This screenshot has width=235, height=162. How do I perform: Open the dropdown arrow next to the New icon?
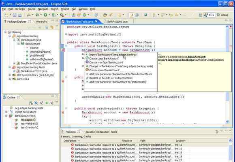(10, 15)
